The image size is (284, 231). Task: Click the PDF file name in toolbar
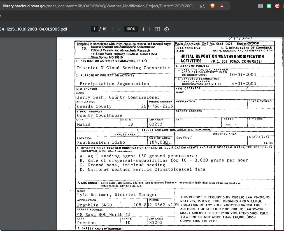coord(34,29)
